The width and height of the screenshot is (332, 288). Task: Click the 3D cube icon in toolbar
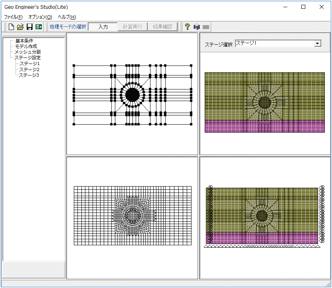point(196,27)
